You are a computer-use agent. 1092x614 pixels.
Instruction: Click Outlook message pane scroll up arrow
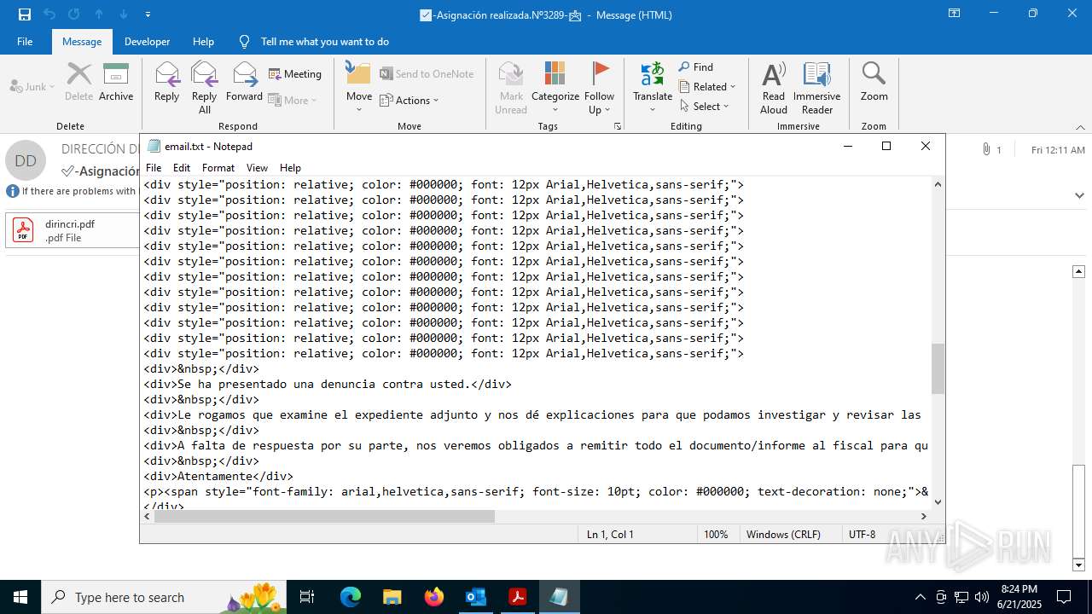(1078, 271)
